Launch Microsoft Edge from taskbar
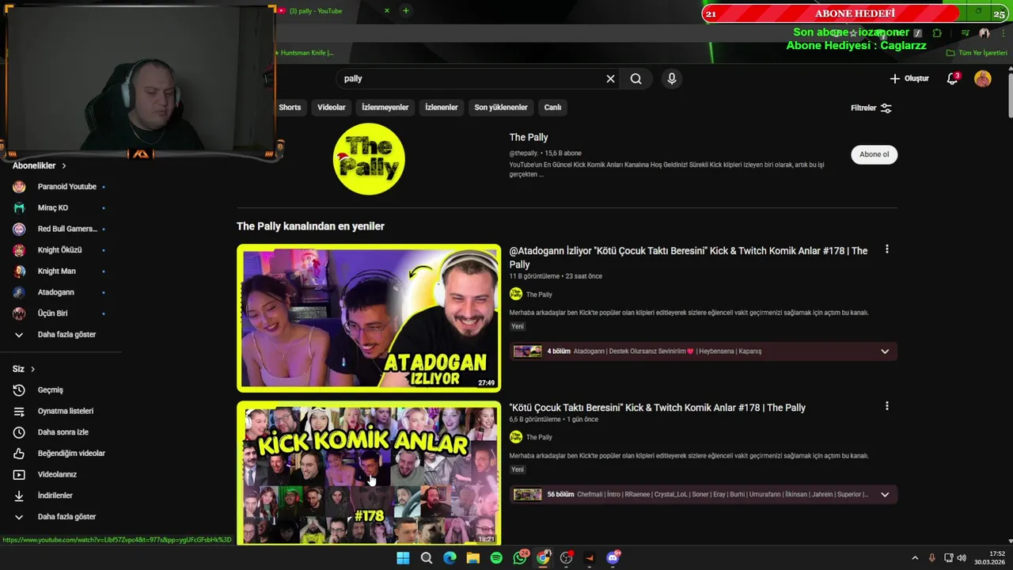1013x570 pixels. point(450,558)
